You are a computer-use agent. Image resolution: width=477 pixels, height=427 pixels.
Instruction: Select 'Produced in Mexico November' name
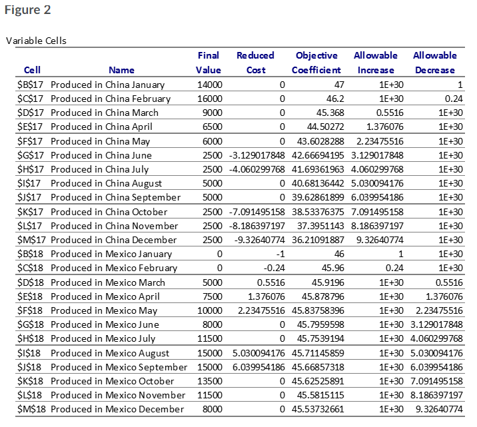(x=118, y=395)
